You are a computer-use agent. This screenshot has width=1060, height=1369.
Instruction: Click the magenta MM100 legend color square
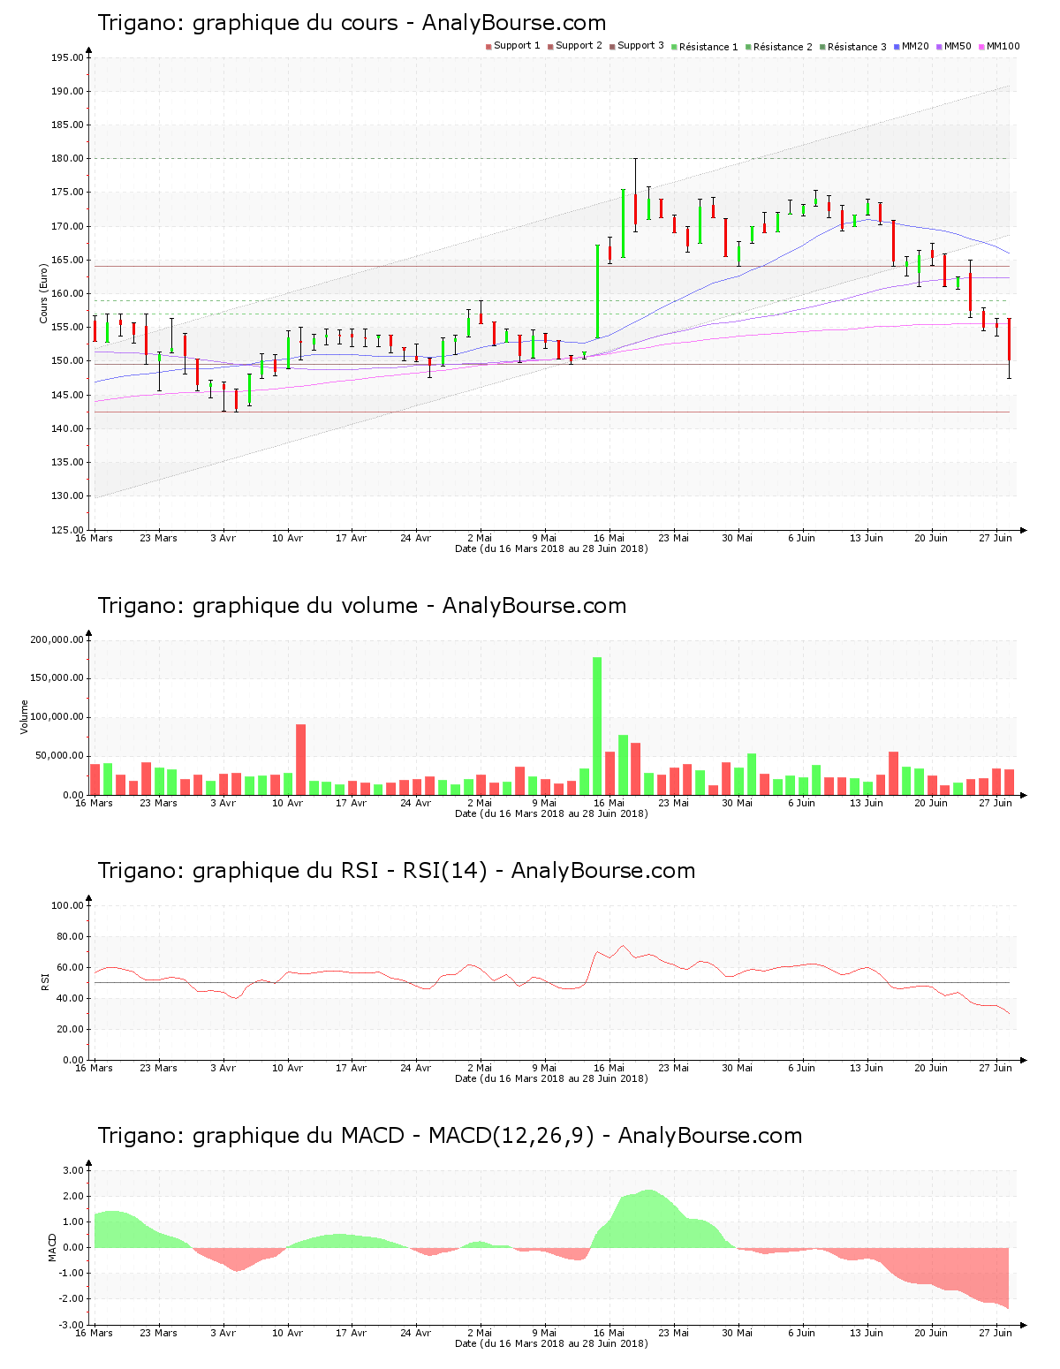tap(981, 47)
